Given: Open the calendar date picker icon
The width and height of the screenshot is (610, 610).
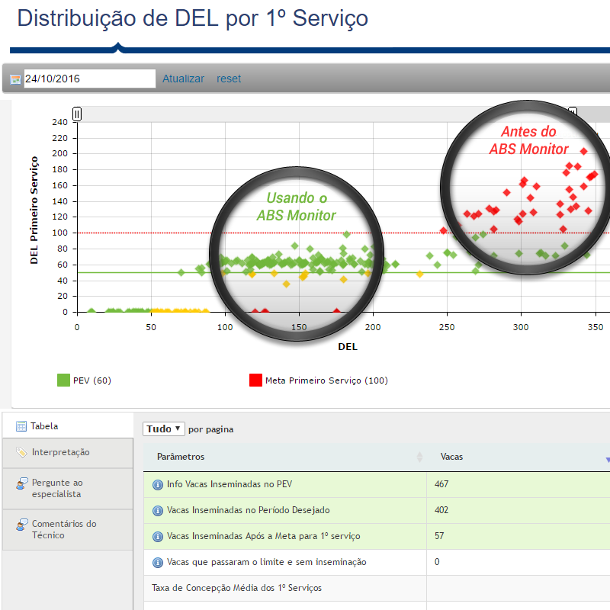Looking at the screenshot, I should click(x=15, y=79).
